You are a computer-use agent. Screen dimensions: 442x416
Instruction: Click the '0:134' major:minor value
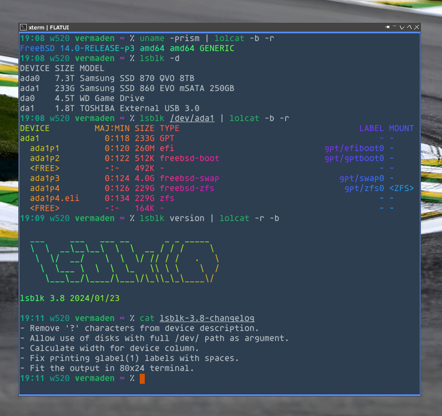[x=117, y=198]
